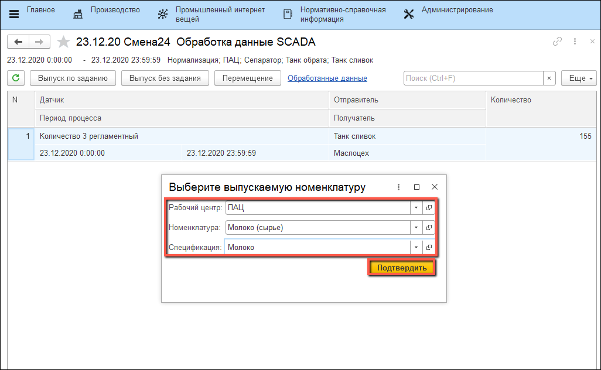Open the Обработанные данные link
The width and height of the screenshot is (601, 370).
point(327,78)
